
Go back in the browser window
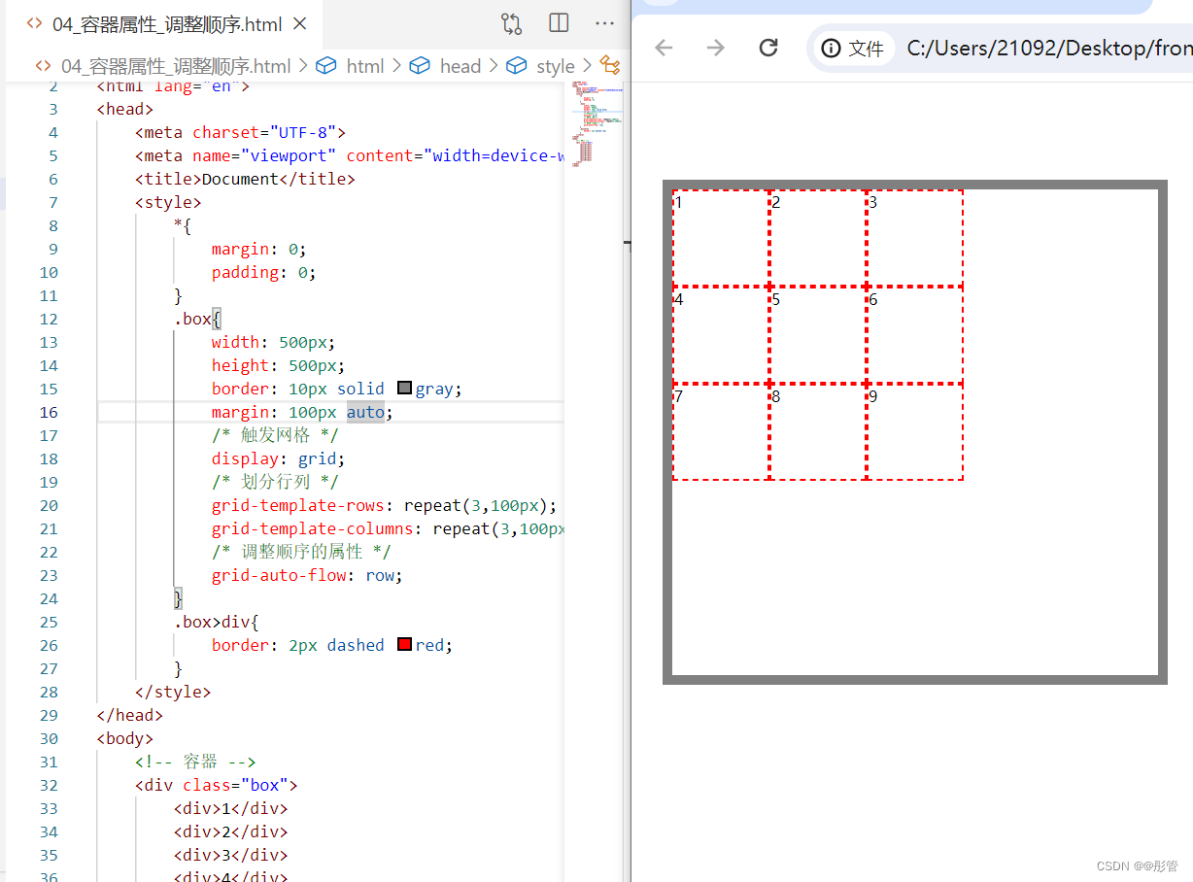664,48
